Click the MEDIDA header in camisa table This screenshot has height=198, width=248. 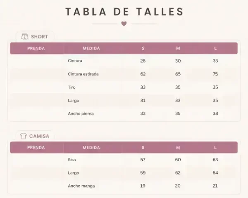[91, 148]
